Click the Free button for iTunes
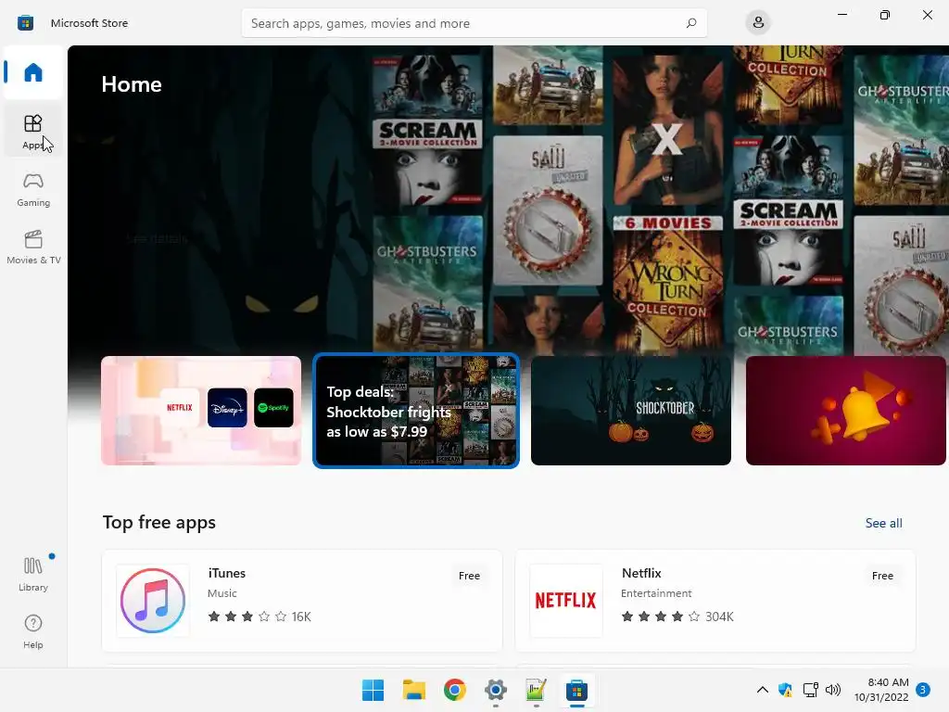Viewport: 949px width, 712px height. (469, 576)
